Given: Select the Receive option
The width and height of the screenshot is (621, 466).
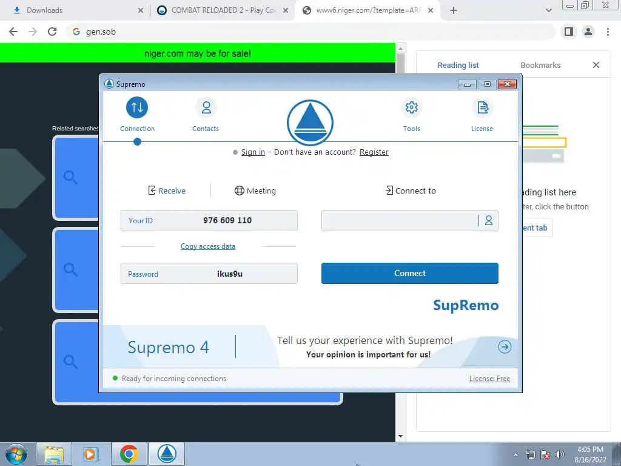Looking at the screenshot, I should click(x=166, y=191).
